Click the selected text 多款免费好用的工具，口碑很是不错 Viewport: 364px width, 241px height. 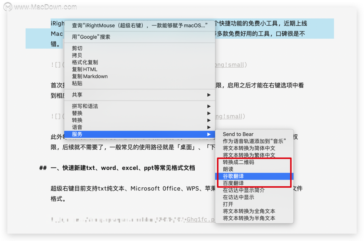[261, 34]
